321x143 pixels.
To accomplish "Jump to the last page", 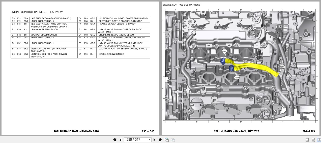I will pyautogui.click(x=160, y=140).
